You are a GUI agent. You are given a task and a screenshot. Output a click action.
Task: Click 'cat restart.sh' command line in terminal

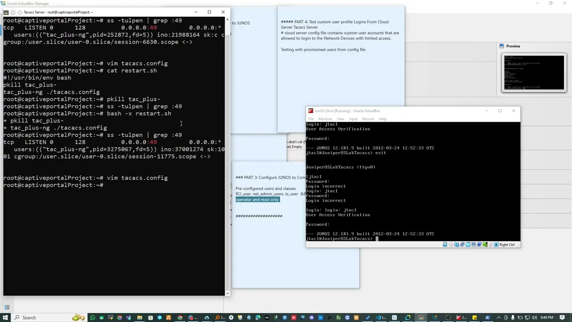80,71
